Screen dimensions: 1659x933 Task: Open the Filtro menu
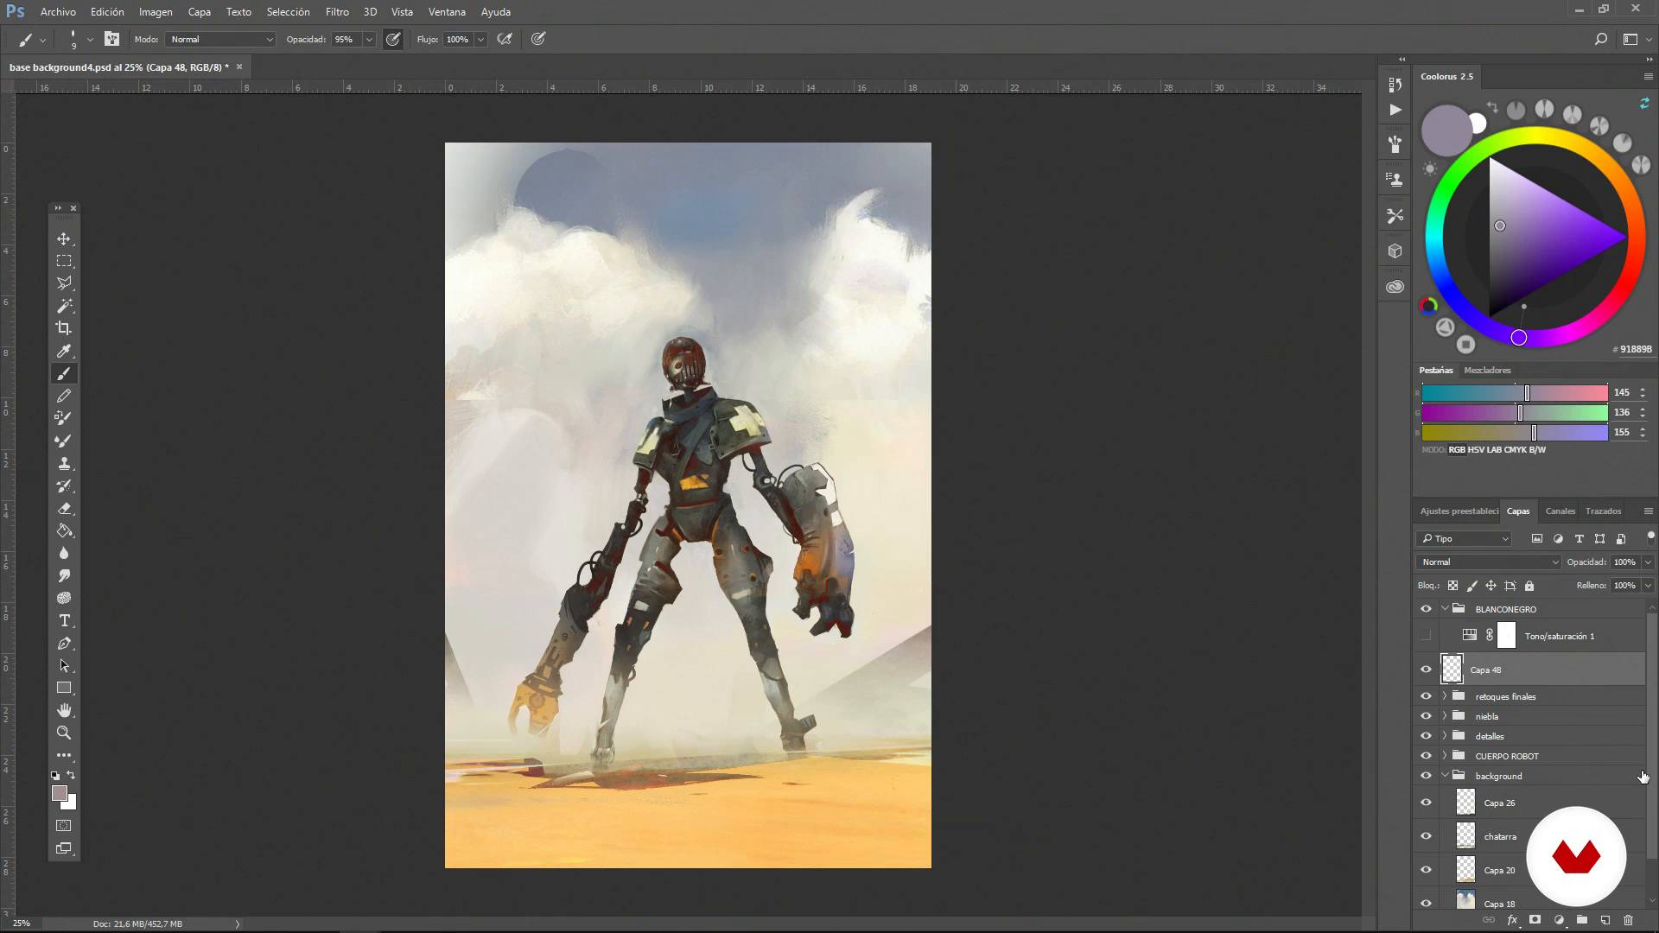pyautogui.click(x=337, y=12)
